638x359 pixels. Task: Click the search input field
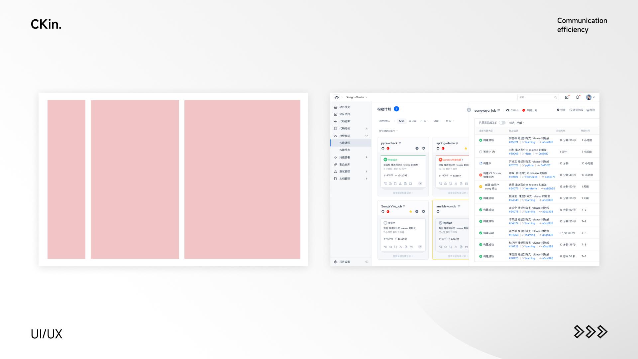pos(536,97)
